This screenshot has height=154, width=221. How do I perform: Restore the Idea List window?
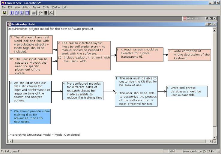207,18
